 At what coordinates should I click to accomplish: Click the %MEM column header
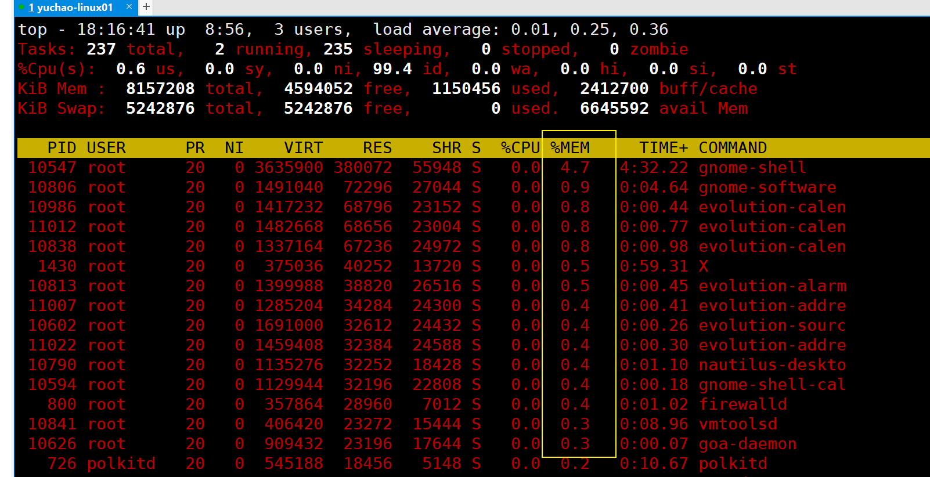pyautogui.click(x=570, y=148)
